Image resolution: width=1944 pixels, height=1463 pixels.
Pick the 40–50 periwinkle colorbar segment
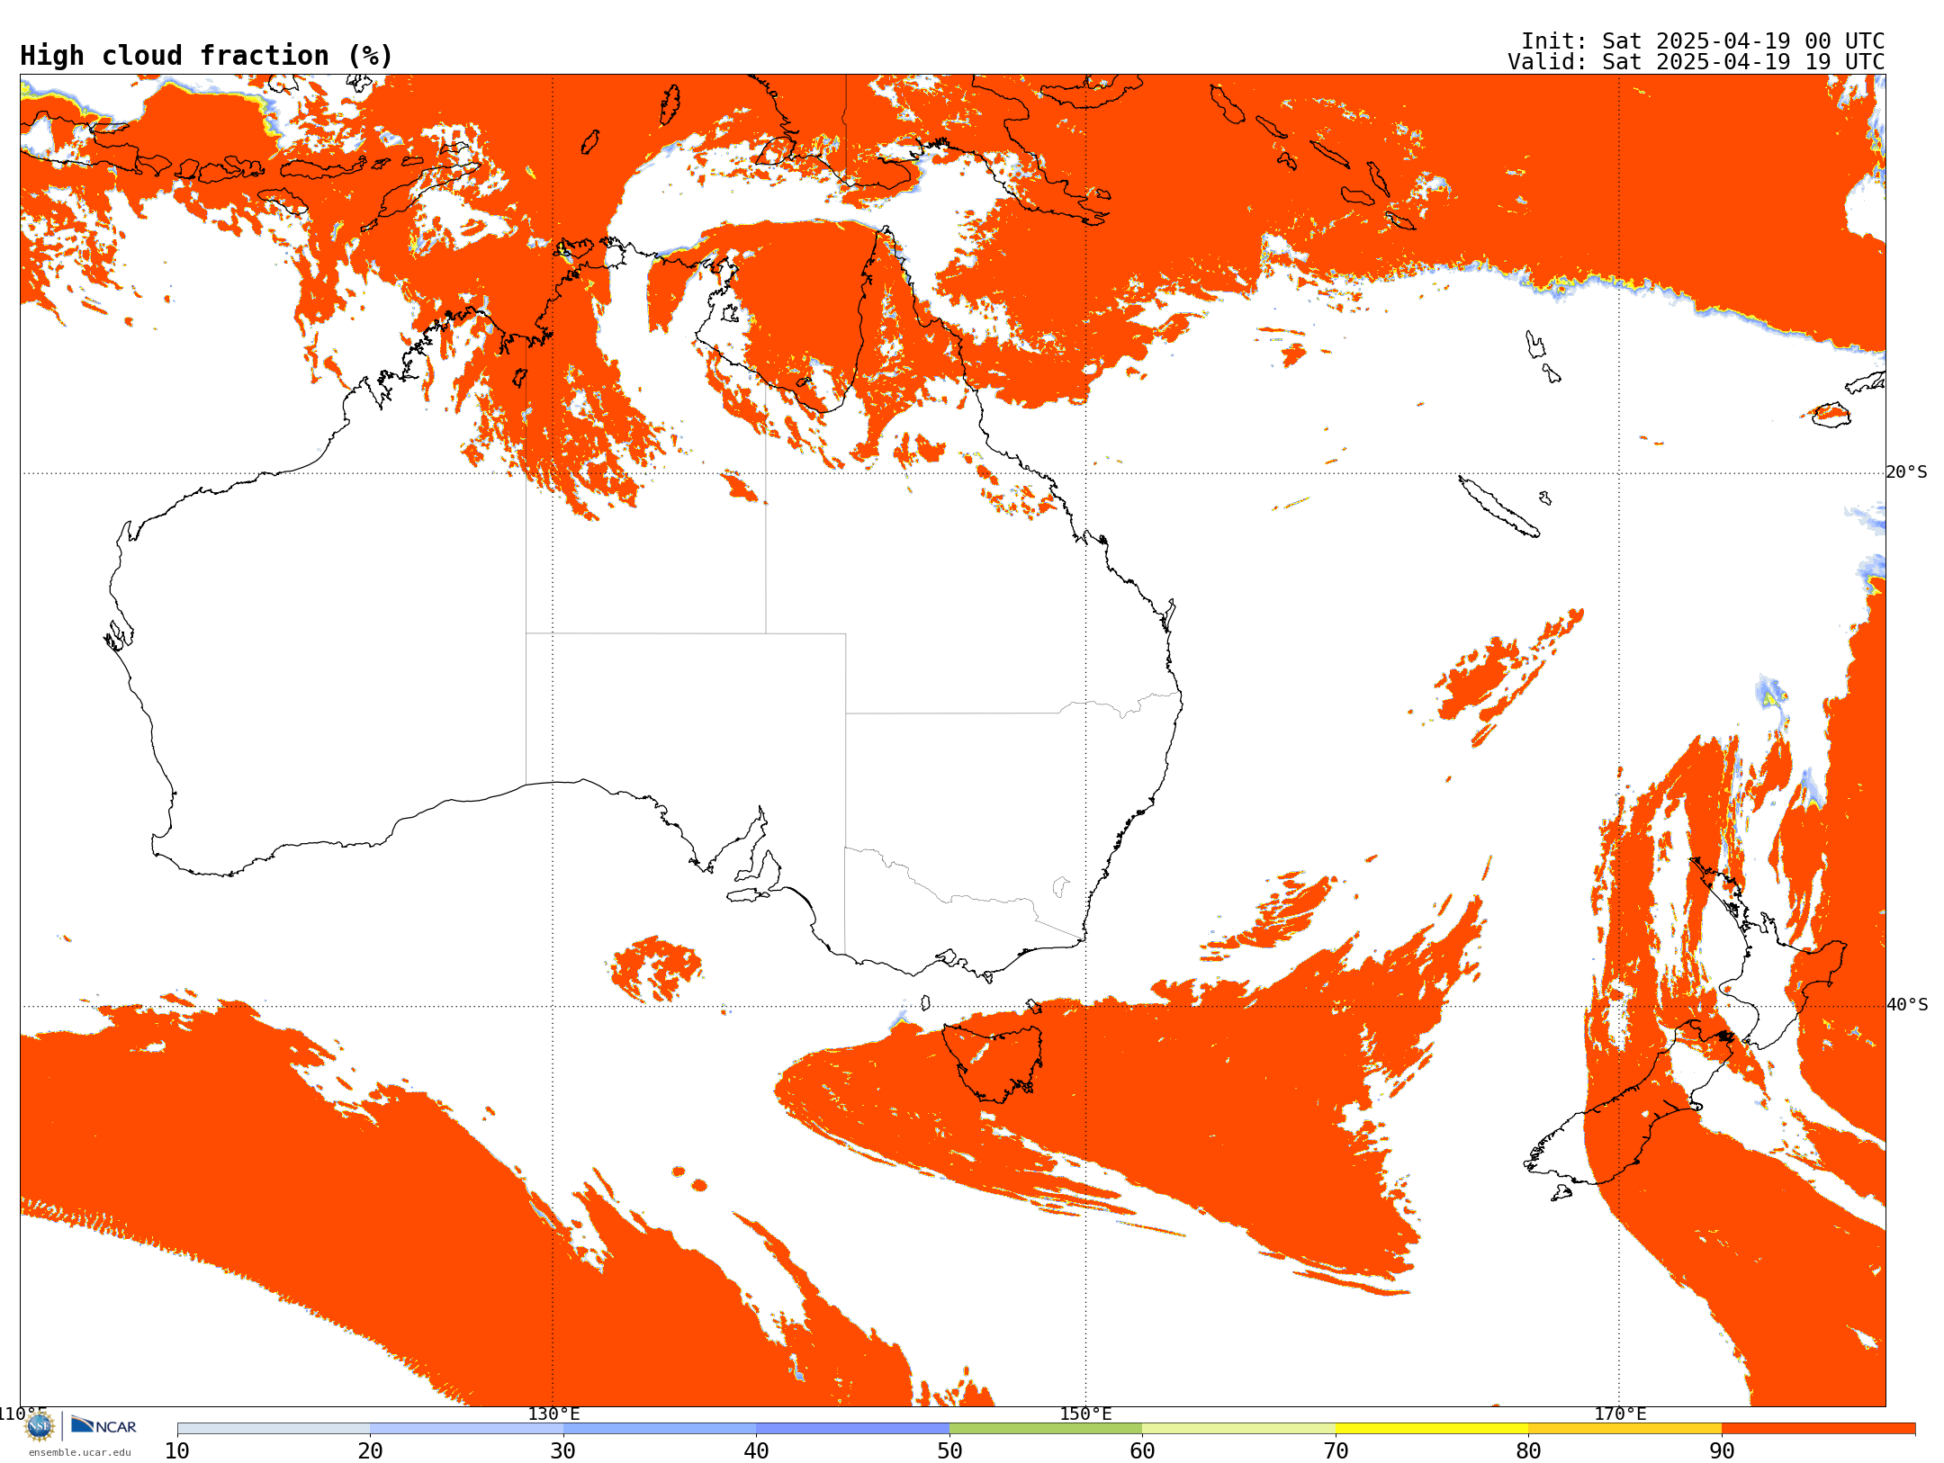pos(852,1429)
